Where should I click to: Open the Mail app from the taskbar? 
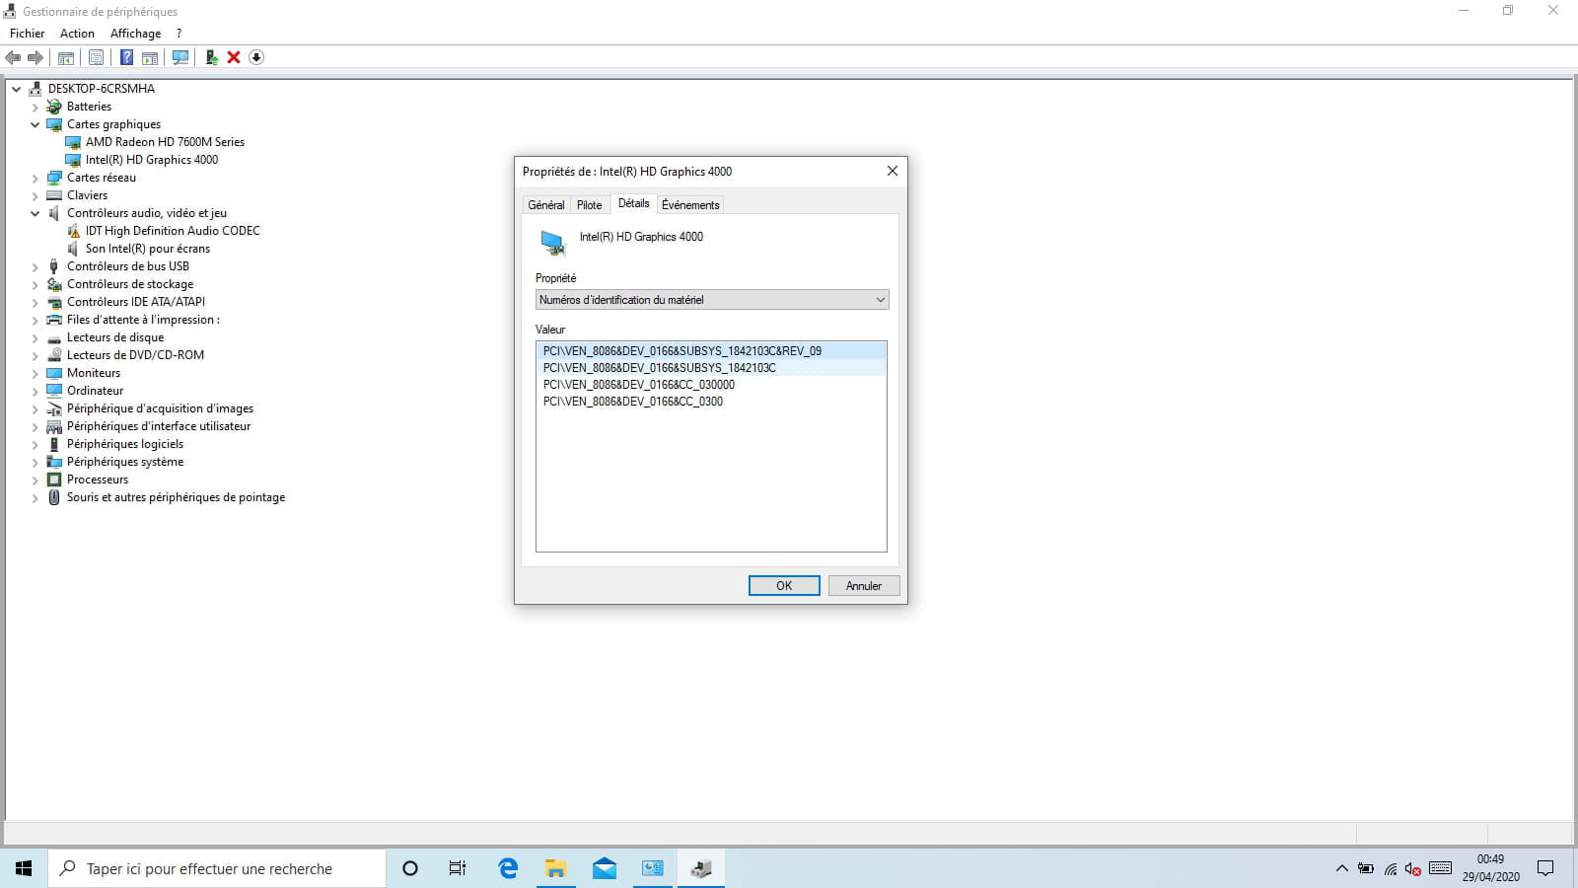pyautogui.click(x=605, y=868)
